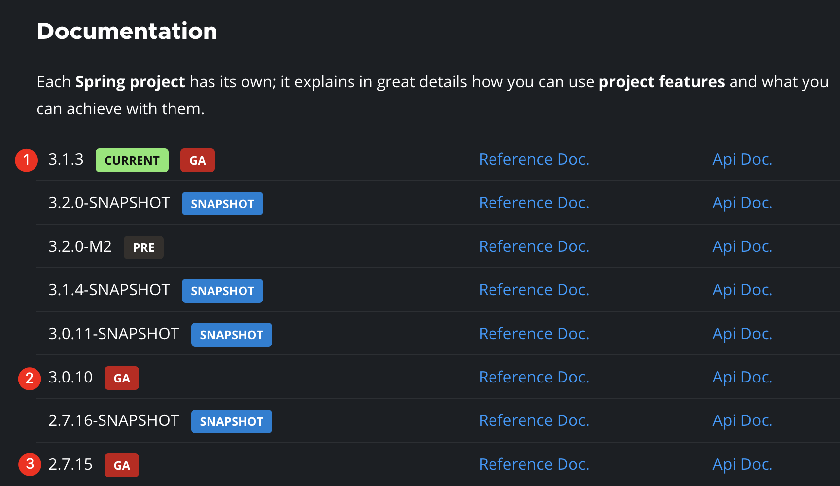Click the SNAPSHOT badge for 2.7.16-SNAPSHOT

tap(231, 421)
